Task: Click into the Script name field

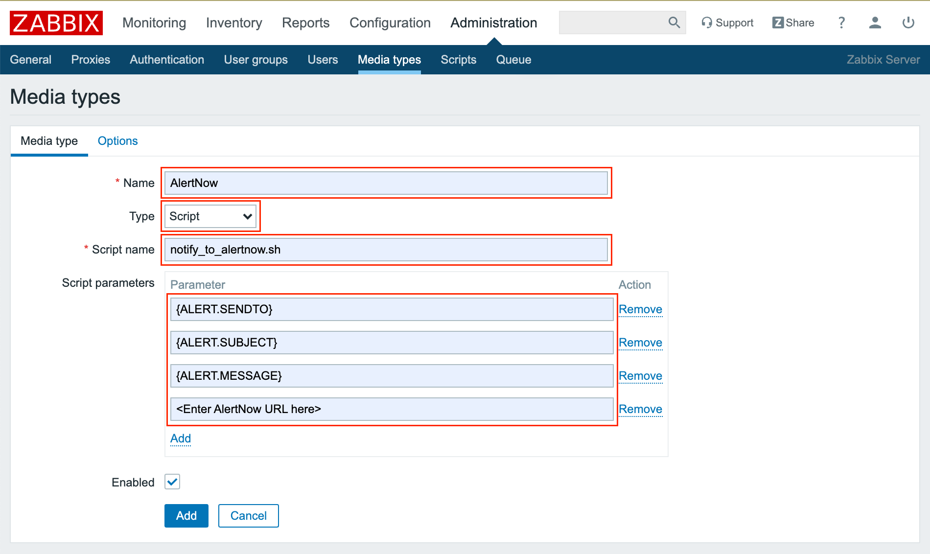Action: pyautogui.click(x=386, y=250)
